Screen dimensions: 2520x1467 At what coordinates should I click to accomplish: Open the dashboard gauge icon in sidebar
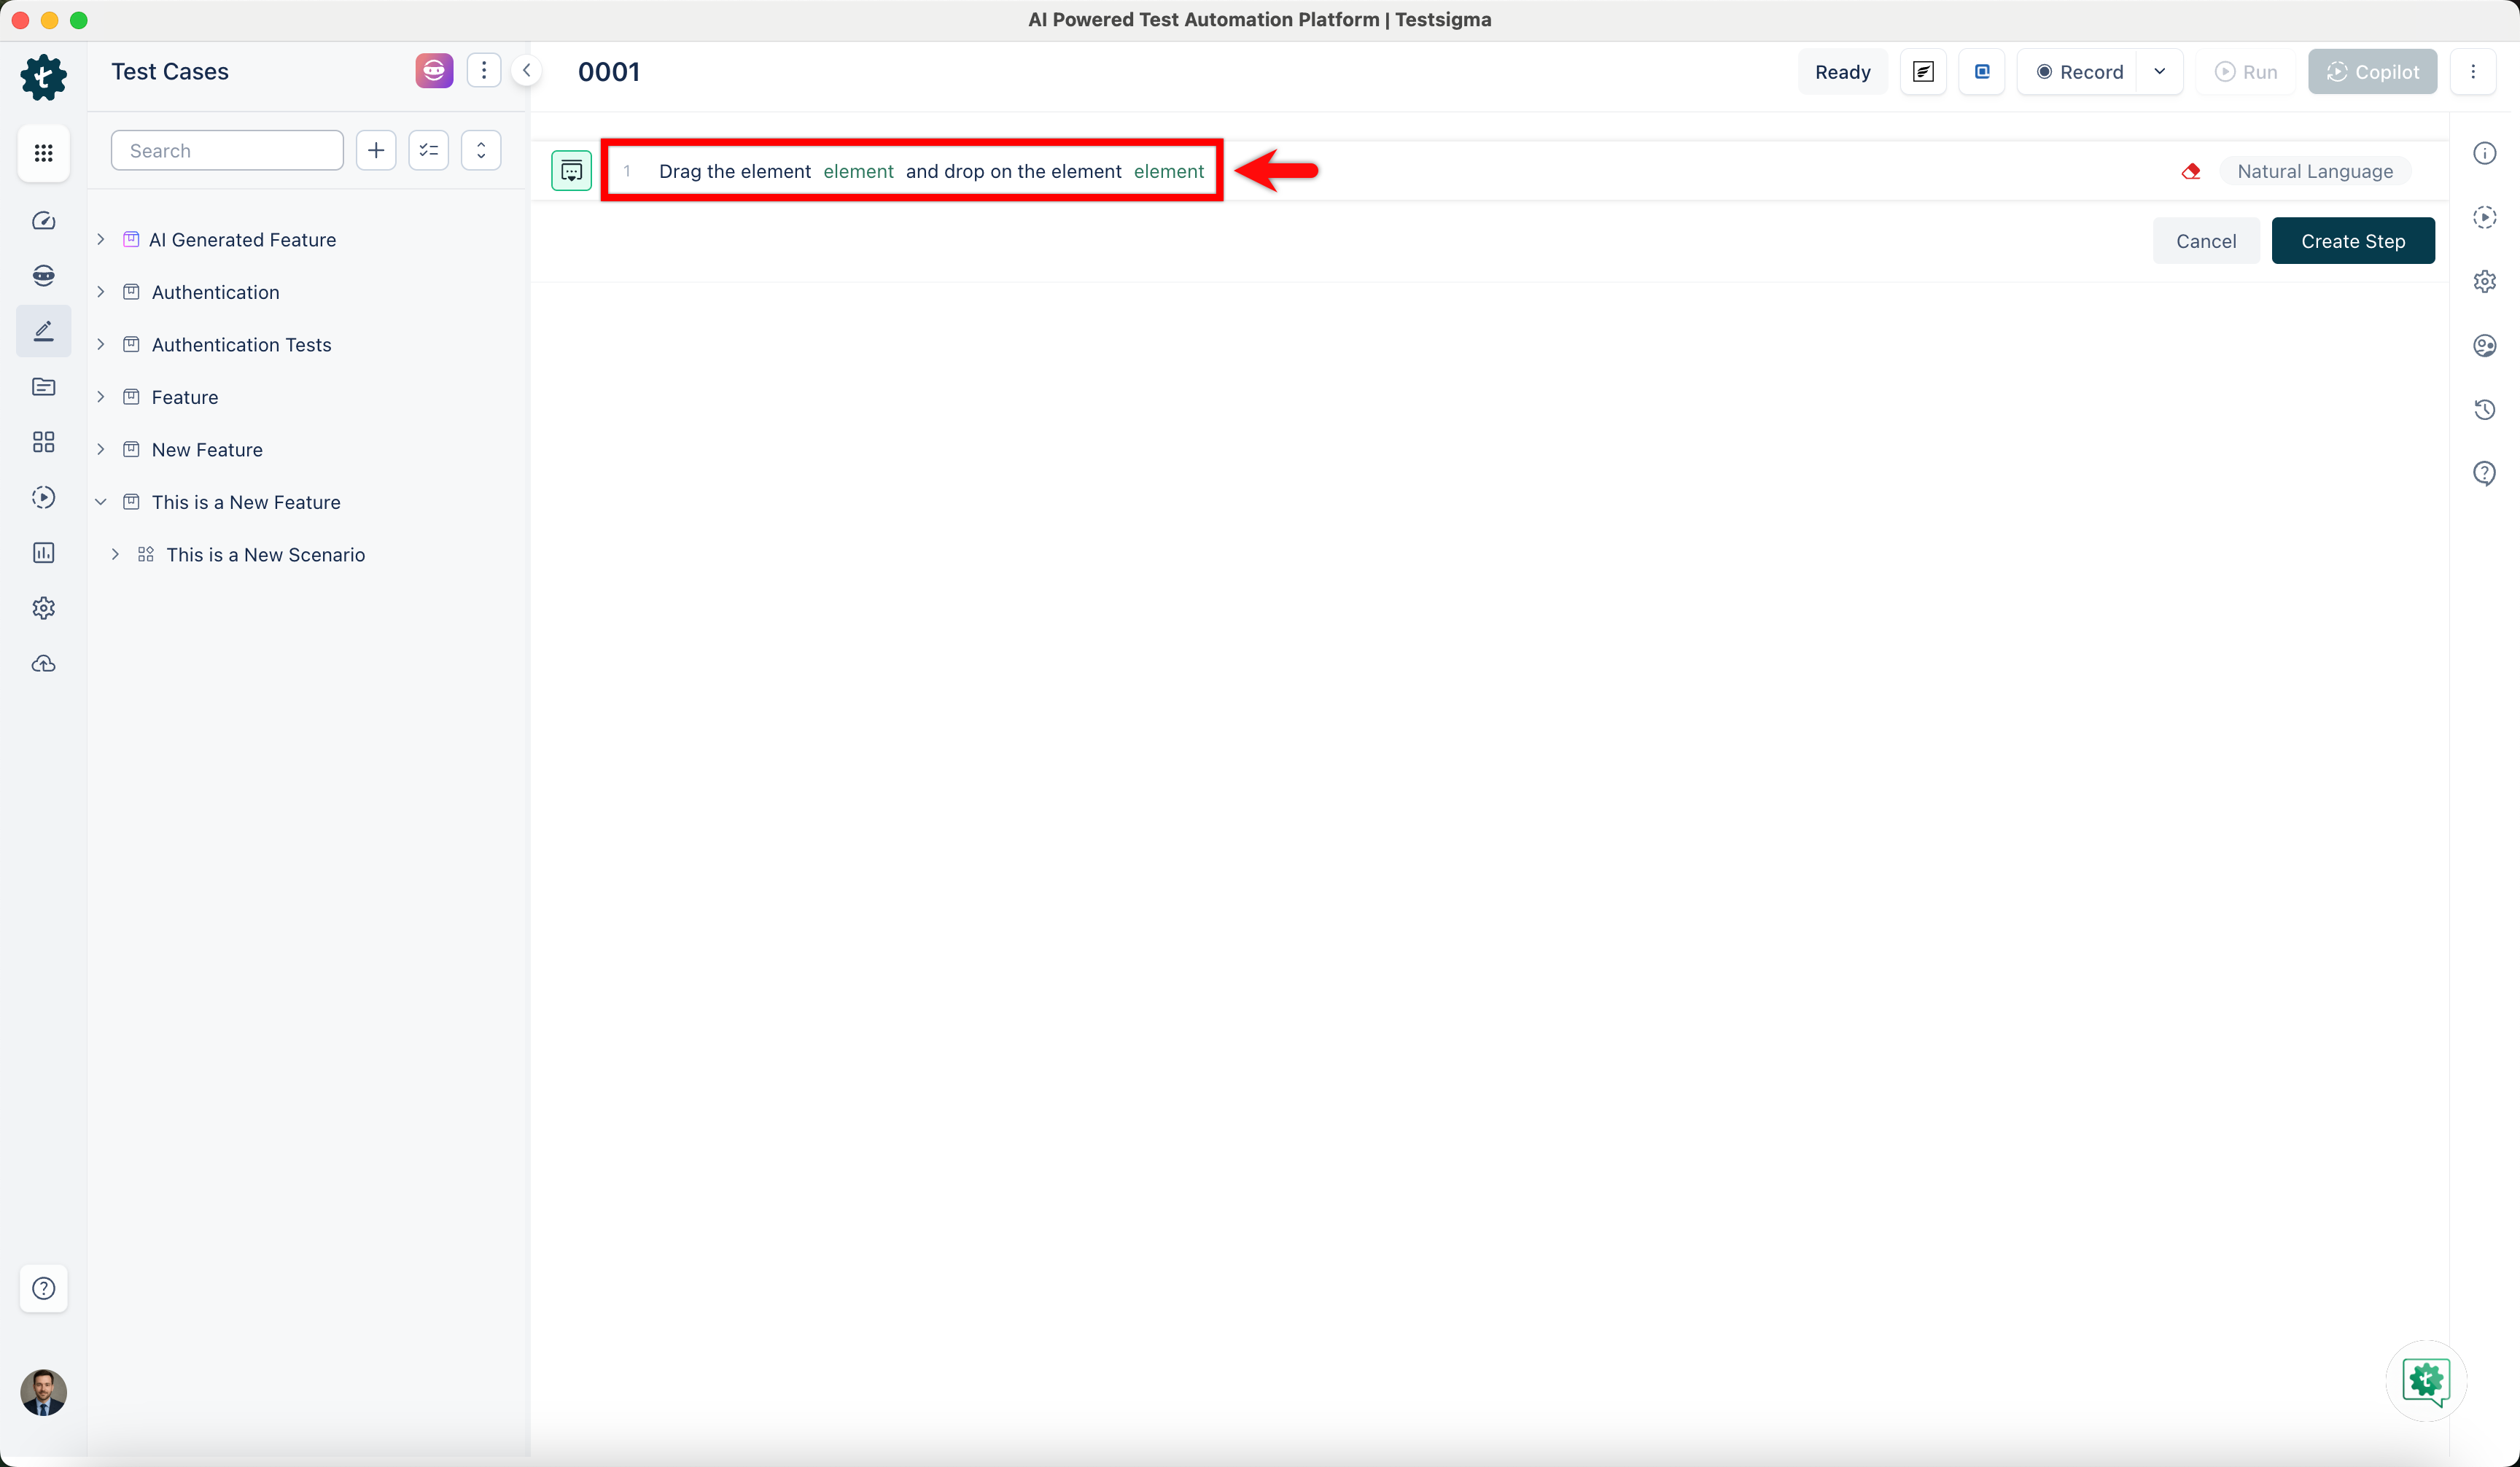43,221
